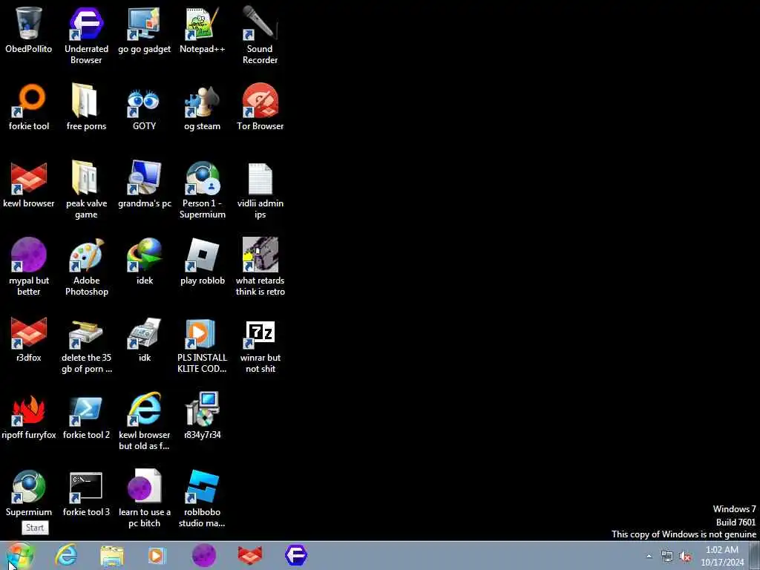This screenshot has width=760, height=570.
Task: Select the PLS INSTALL KLITE COD... icon
Action: [x=202, y=344]
